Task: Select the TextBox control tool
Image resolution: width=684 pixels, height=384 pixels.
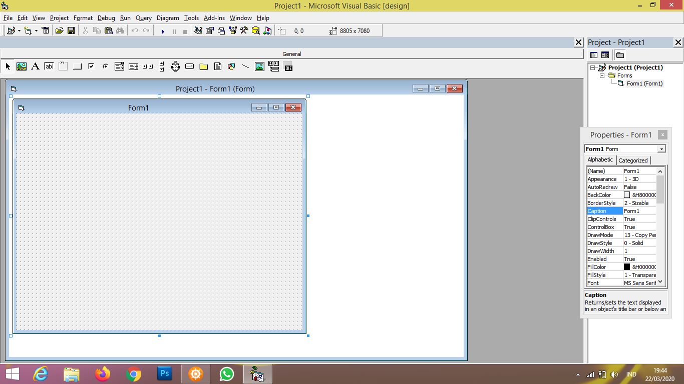Action: point(49,66)
